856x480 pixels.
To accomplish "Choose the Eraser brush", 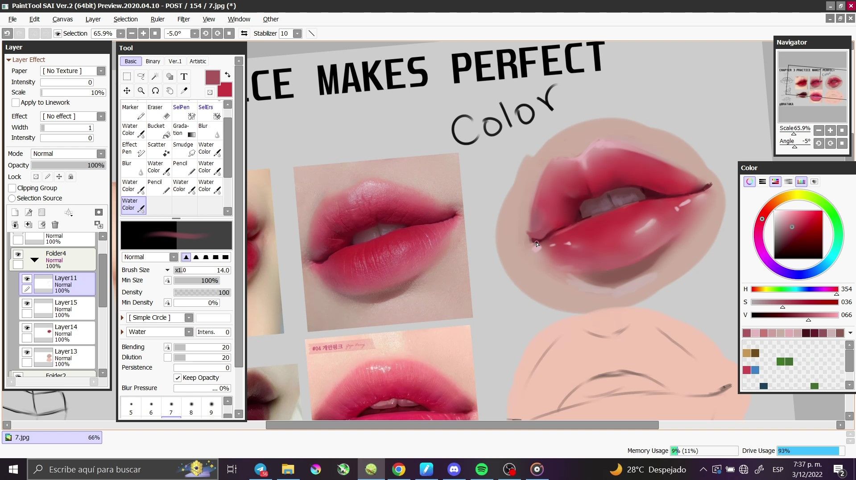I will click(x=159, y=112).
